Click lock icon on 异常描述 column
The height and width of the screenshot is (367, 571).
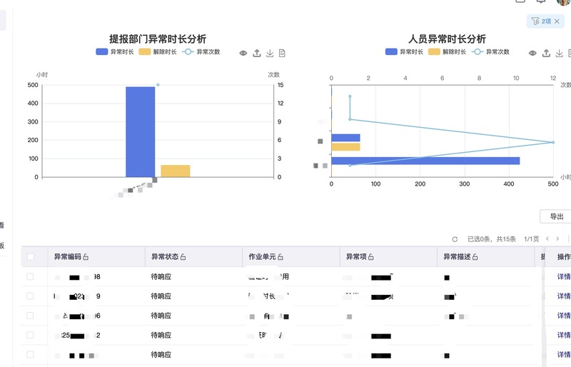[x=475, y=257]
